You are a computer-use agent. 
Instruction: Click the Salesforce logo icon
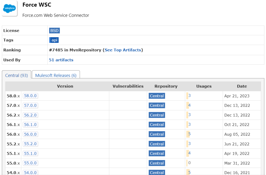(x=10, y=8)
